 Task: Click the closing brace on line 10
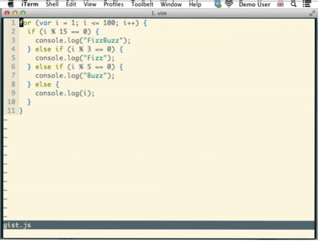pos(29,102)
